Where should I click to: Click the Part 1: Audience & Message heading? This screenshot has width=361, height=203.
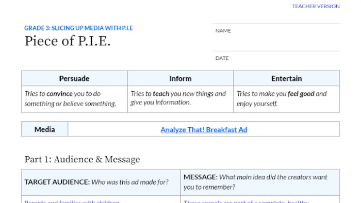(x=82, y=159)
